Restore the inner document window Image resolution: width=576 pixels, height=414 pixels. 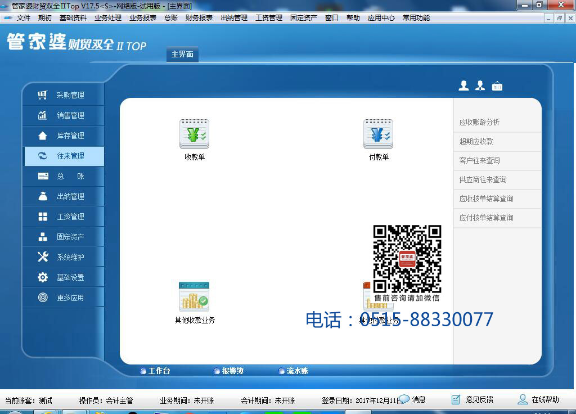point(560,18)
